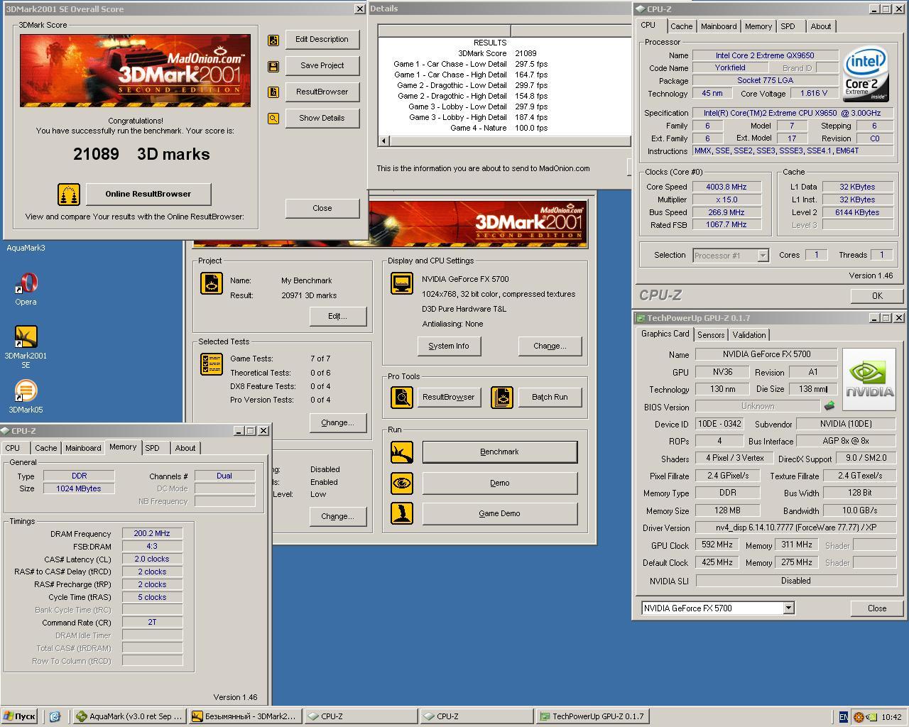Click the Demo eye icon
Screen dimensions: 909x727
click(x=402, y=483)
